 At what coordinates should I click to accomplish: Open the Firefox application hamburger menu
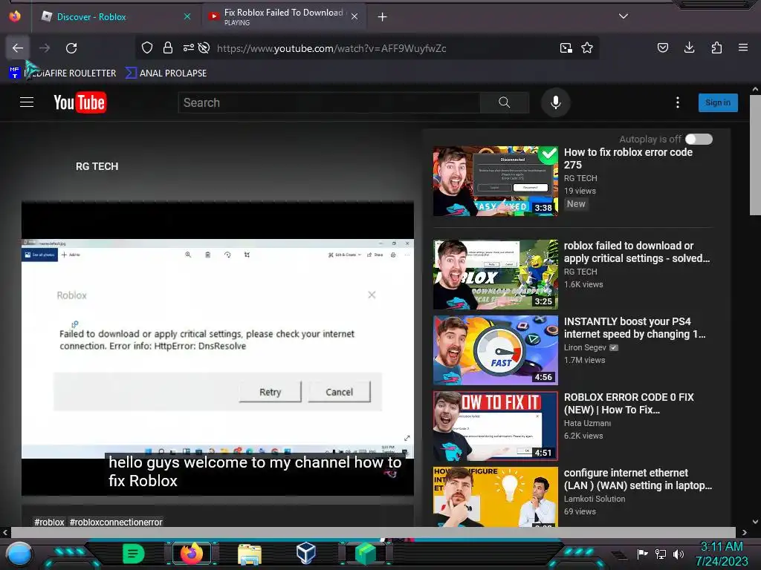pyautogui.click(x=743, y=47)
